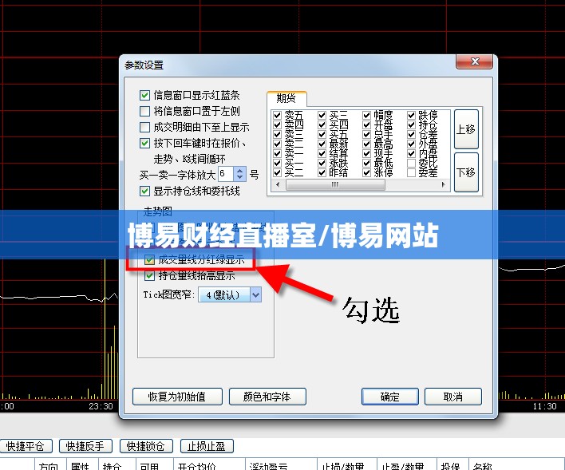Toggle the 总手 field checkbox
This screenshot has height=470, width=565.
pos(366,134)
